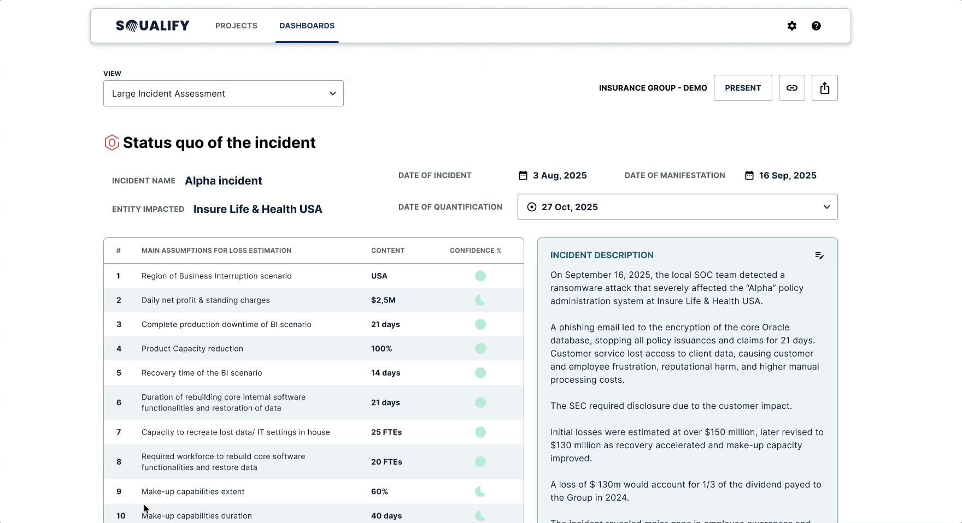Click the Complete production downtime of BI scenario row

point(314,324)
